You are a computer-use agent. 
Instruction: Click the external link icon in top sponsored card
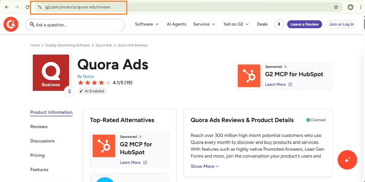click(290, 84)
